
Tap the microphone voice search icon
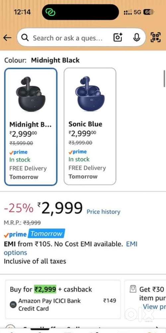pyautogui.click(x=136, y=38)
